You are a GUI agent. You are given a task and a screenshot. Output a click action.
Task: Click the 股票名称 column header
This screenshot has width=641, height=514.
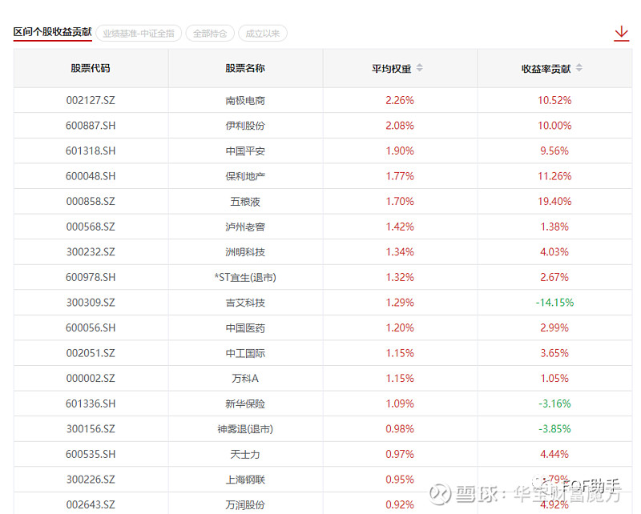tap(245, 68)
